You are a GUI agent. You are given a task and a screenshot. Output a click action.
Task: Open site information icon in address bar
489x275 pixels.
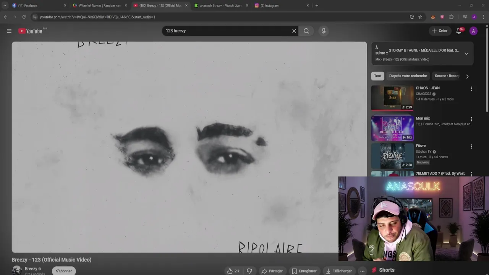(x=35, y=17)
